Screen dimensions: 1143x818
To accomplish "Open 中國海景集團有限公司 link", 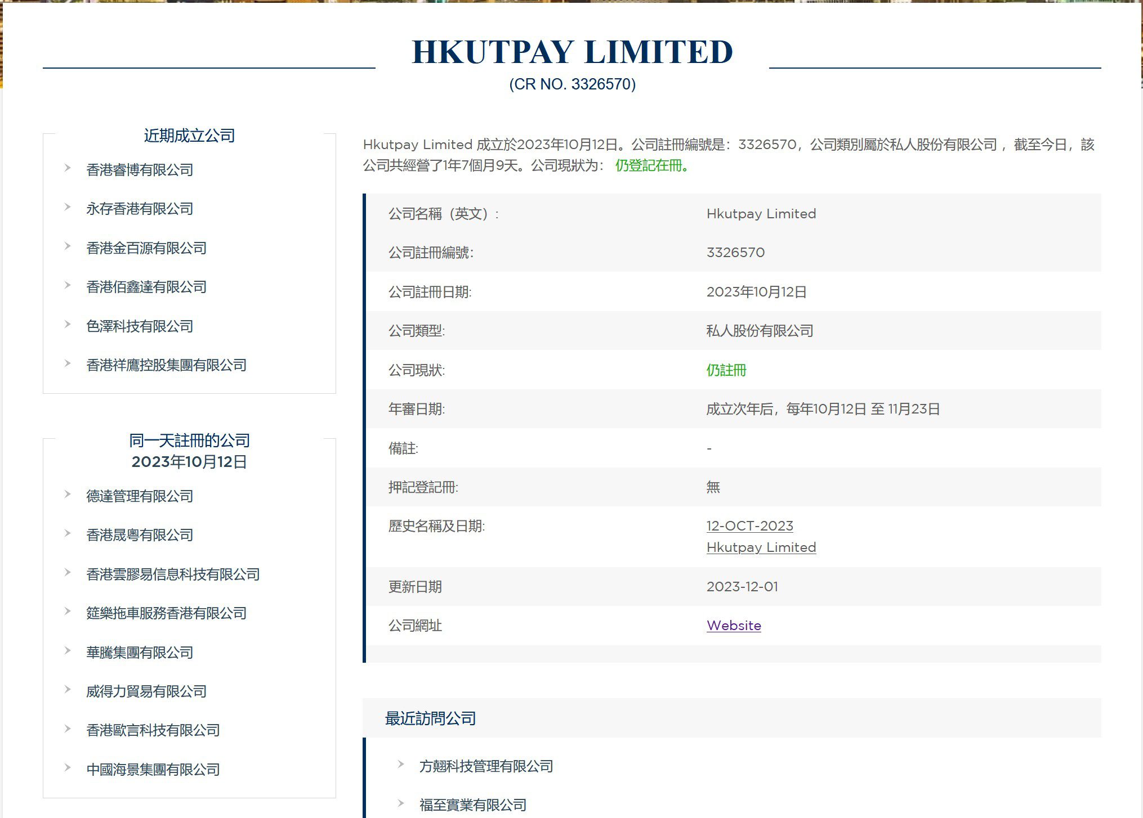I will point(153,770).
